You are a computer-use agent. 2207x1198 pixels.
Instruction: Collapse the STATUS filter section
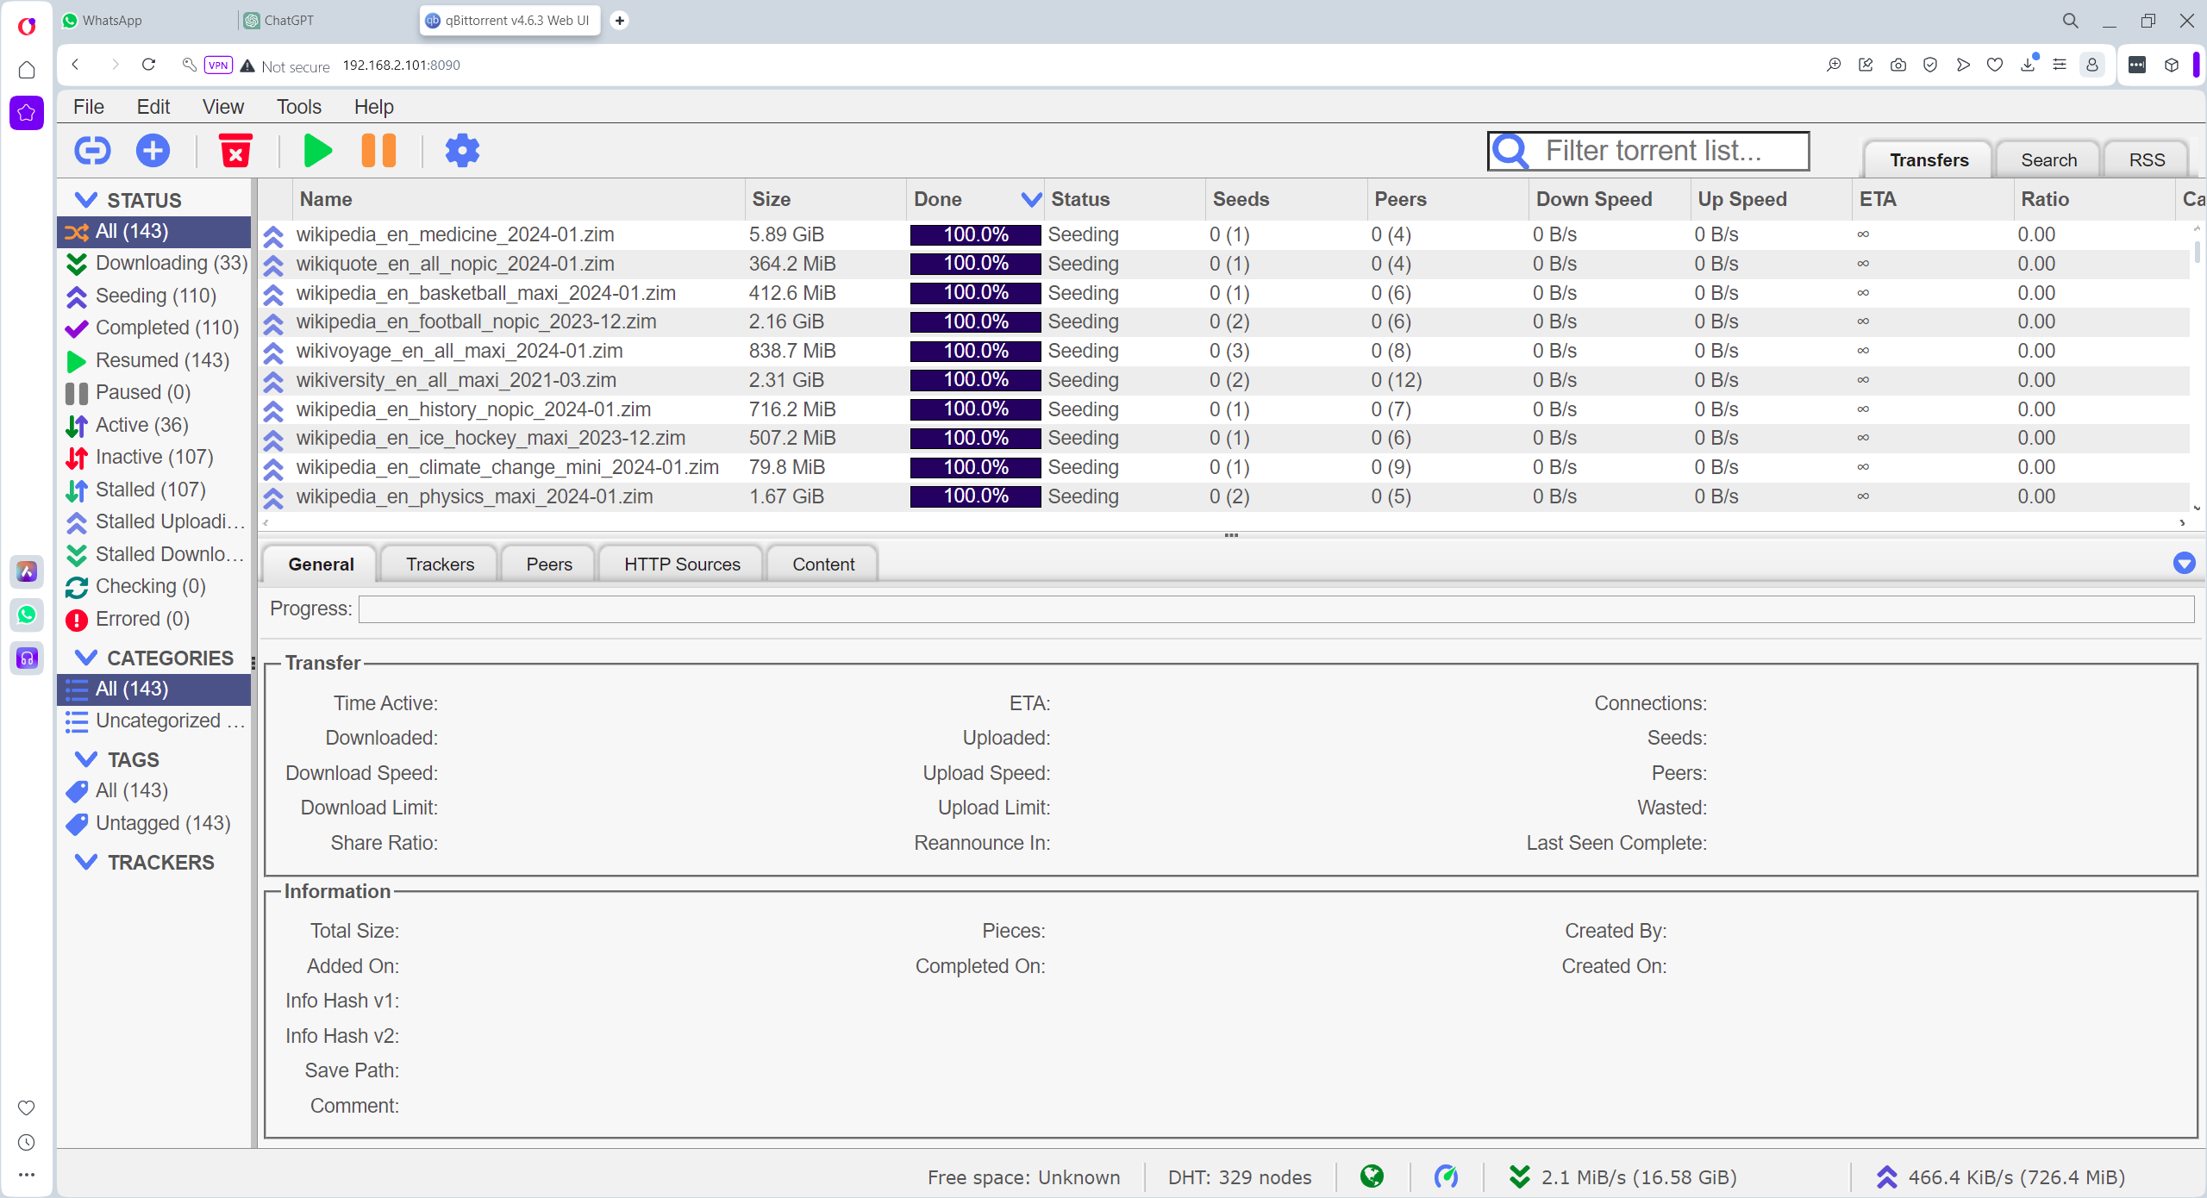click(85, 200)
